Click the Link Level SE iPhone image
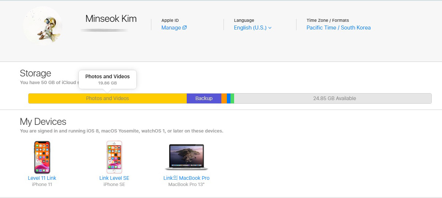The width and height of the screenshot is (442, 198). pos(114,157)
